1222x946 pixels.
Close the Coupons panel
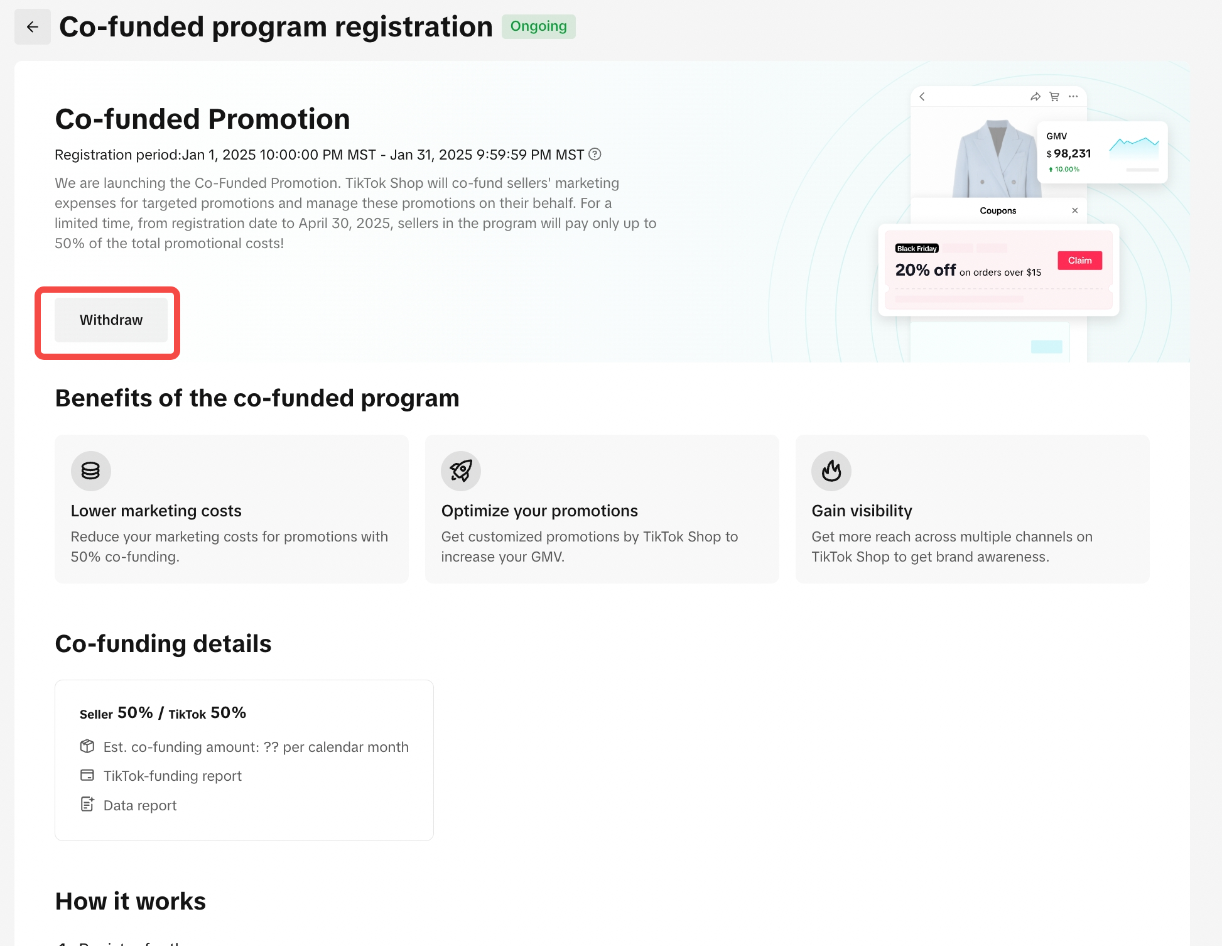(1074, 210)
